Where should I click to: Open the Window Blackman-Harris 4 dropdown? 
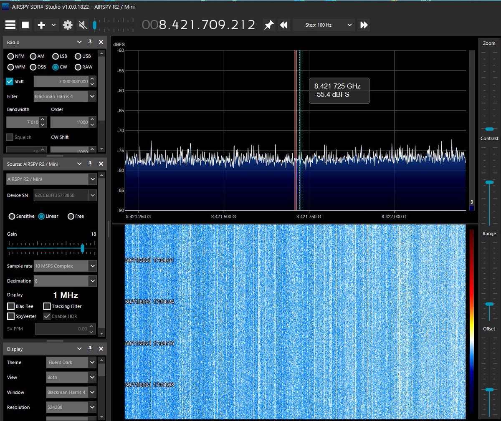point(71,393)
